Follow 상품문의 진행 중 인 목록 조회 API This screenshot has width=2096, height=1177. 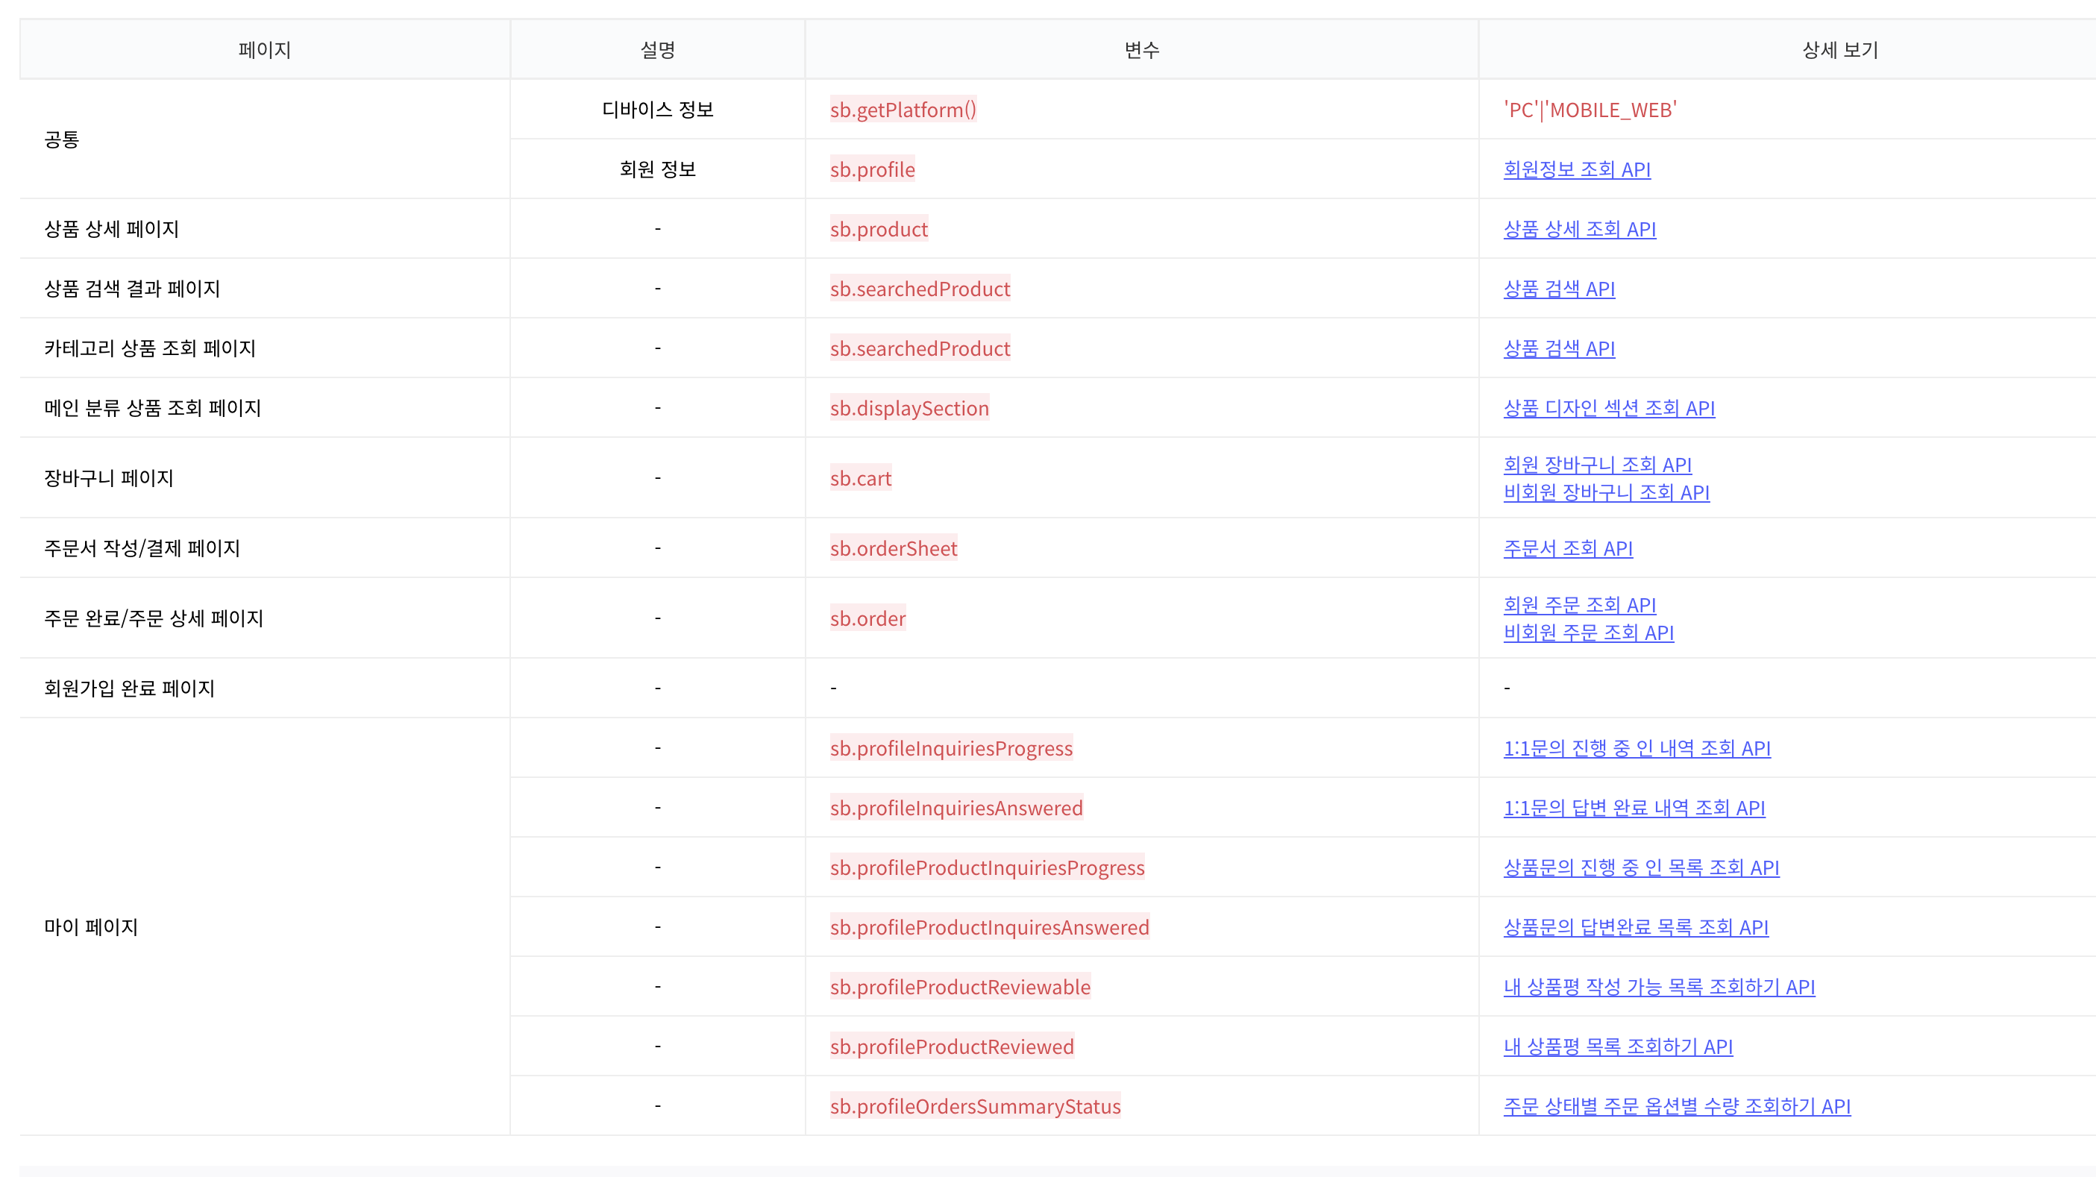click(x=1640, y=867)
